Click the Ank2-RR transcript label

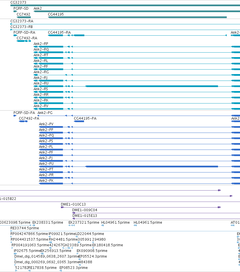click(x=41, y=95)
